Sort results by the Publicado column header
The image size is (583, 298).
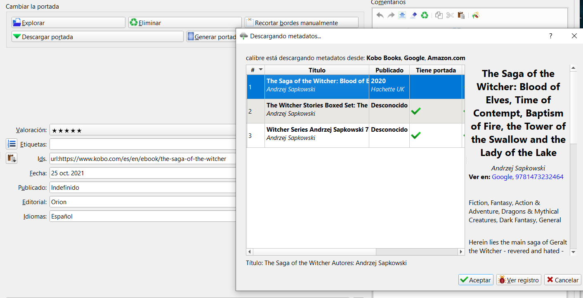coord(389,70)
